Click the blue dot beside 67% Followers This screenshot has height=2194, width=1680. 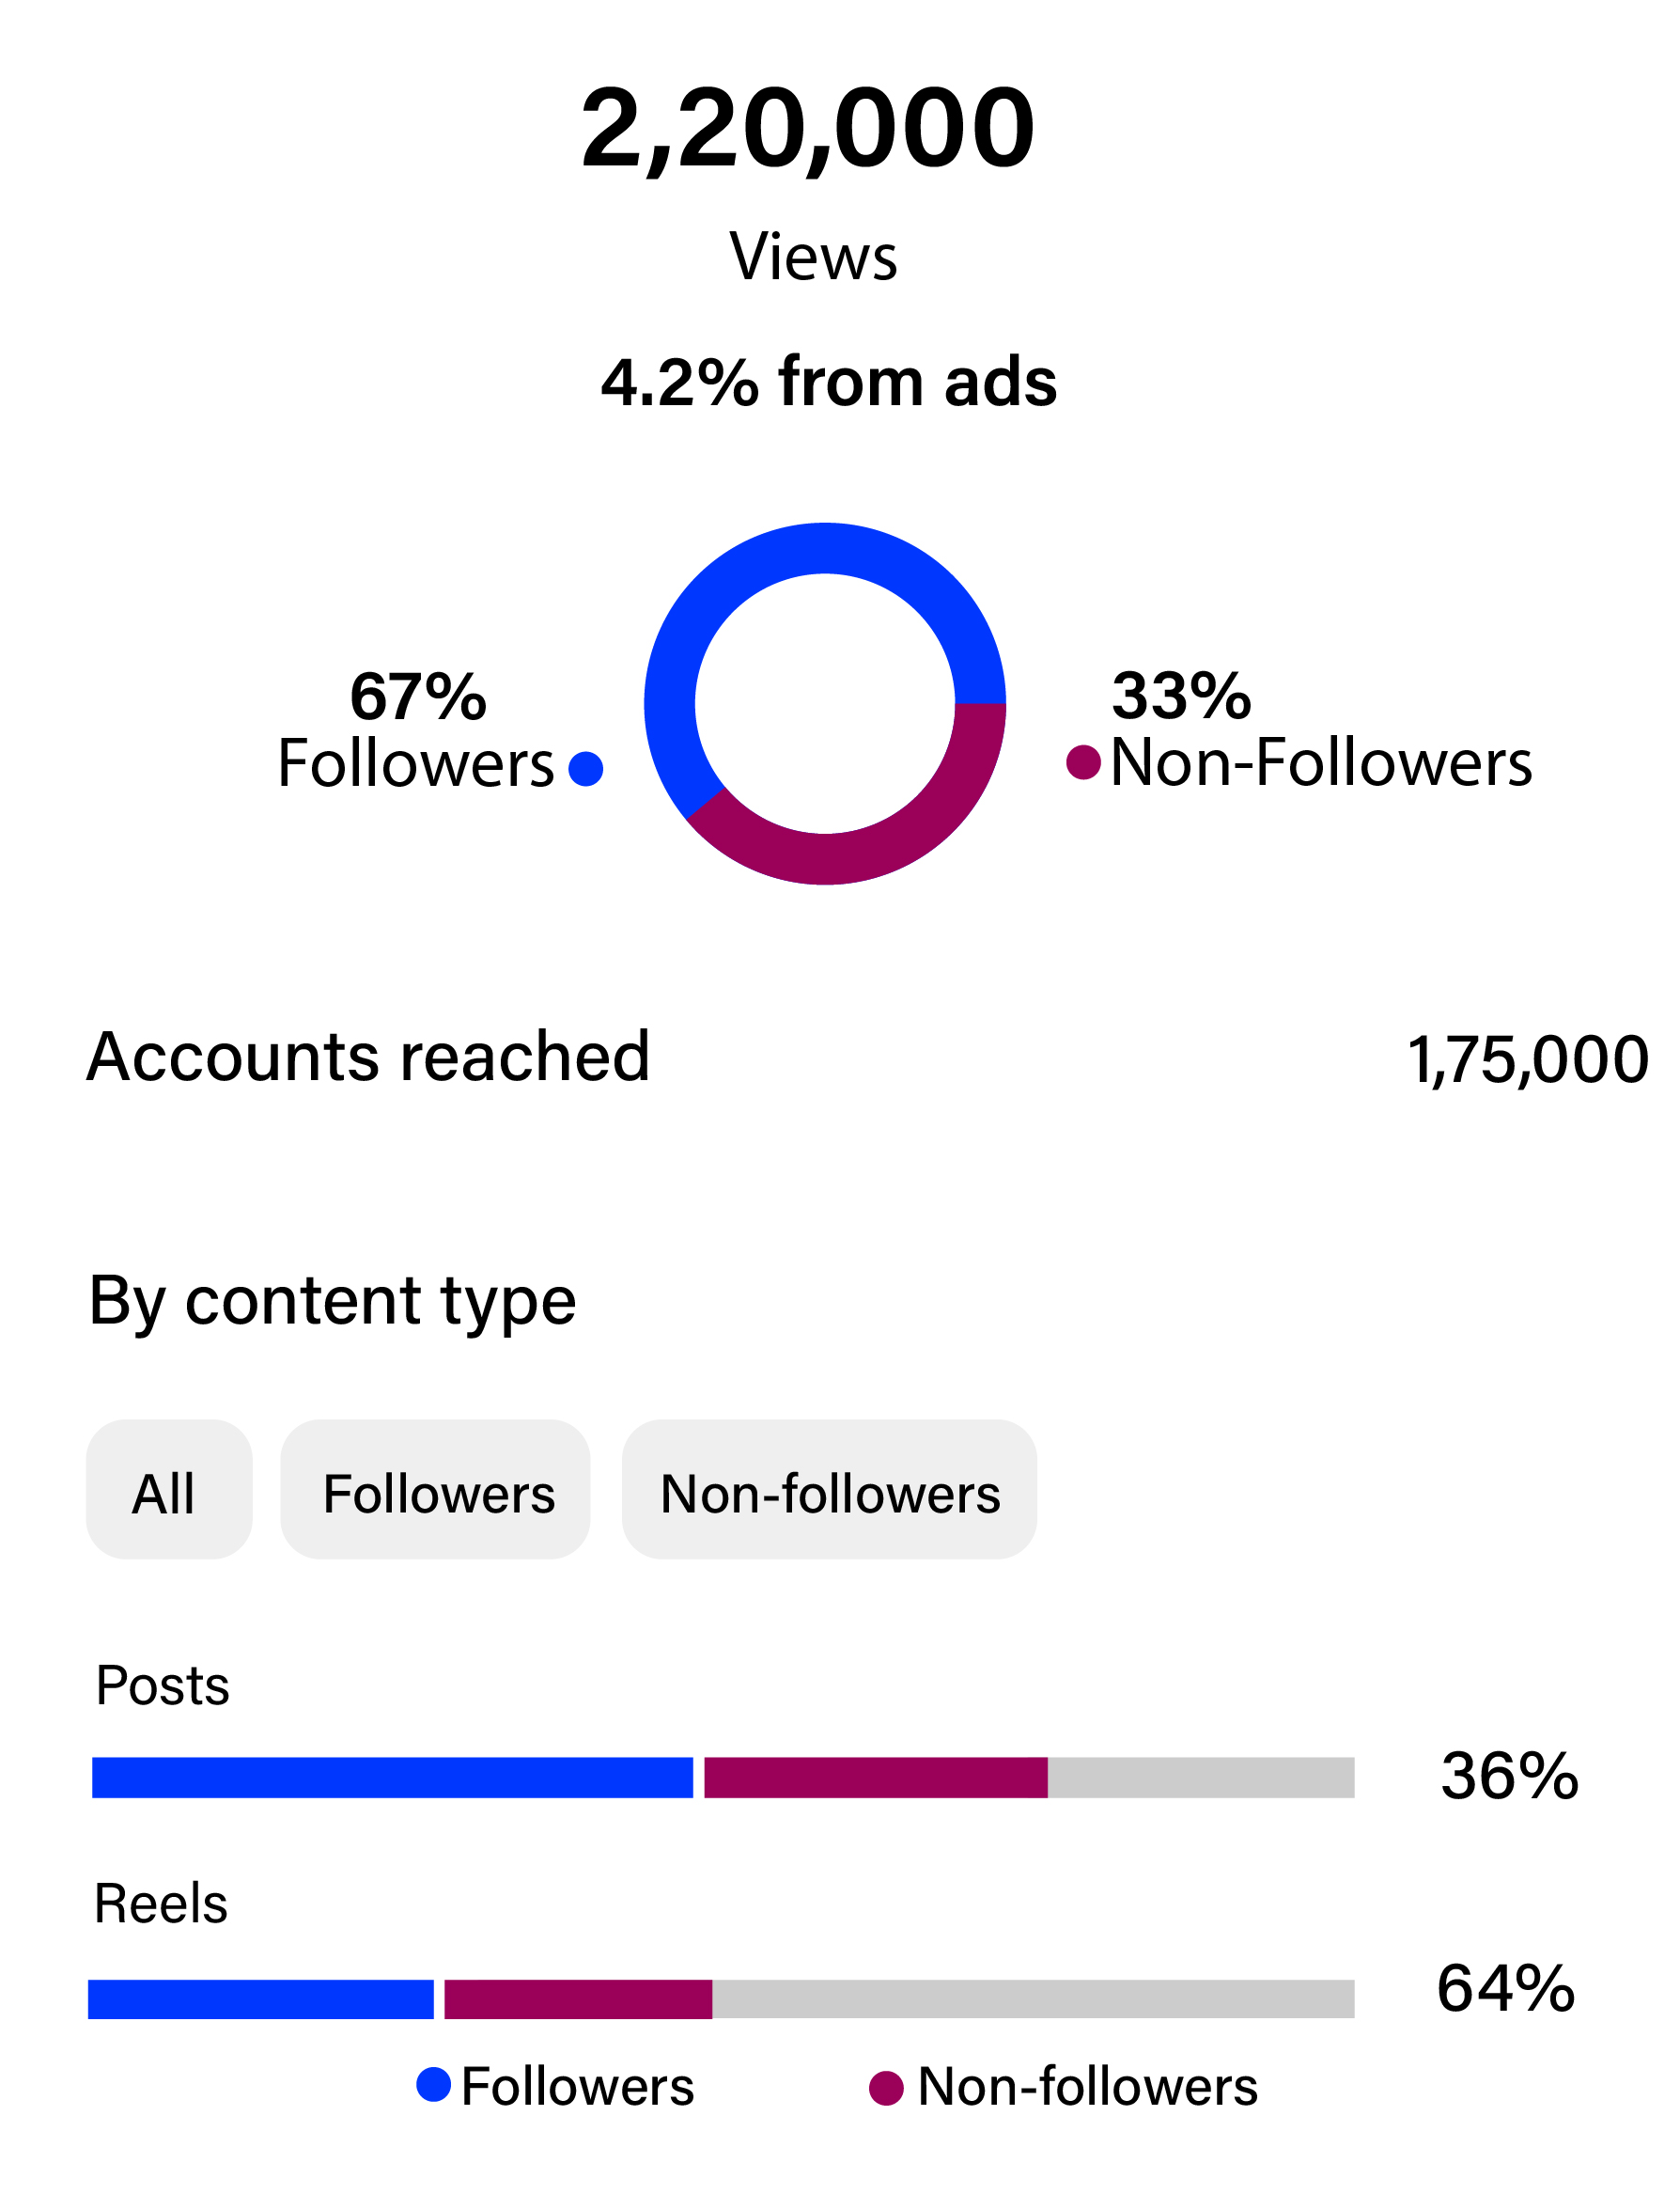pyautogui.click(x=585, y=769)
